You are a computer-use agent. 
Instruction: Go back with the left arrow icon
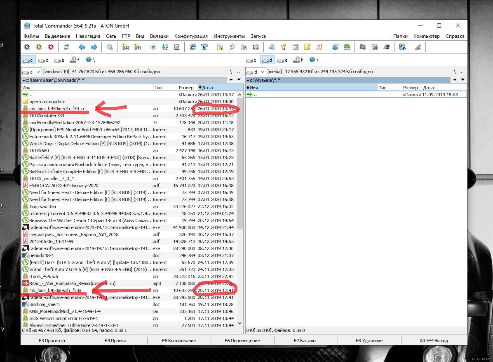tap(82, 47)
